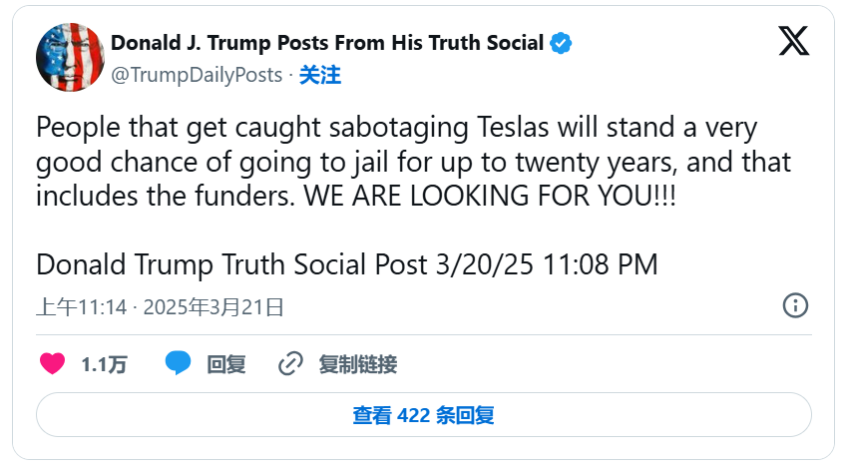This screenshot has width=847, height=470.
Task: Click the 上午11:14 post time
Action: 82,306
